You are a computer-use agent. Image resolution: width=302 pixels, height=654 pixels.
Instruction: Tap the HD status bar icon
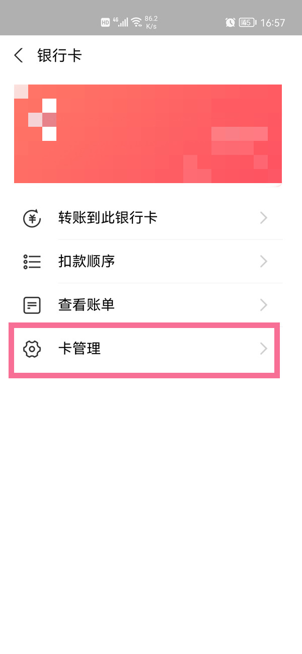[105, 23]
